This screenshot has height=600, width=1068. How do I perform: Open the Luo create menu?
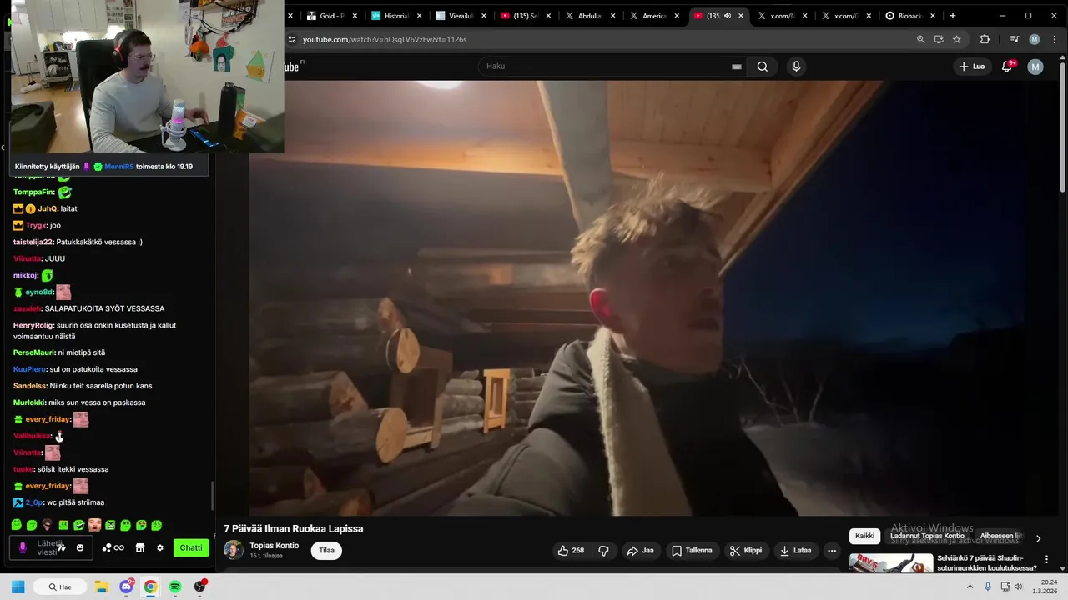coord(972,67)
